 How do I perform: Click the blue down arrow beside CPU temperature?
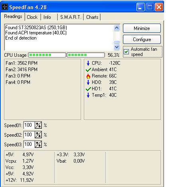[88, 63]
